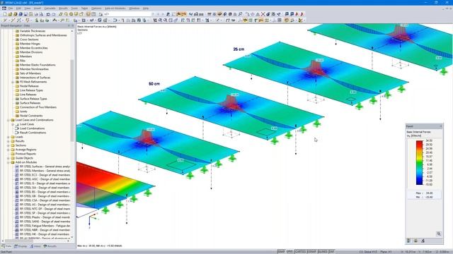453x254 pixels.
Task: Click the table view icon in second toolbar
Action: 280,20
